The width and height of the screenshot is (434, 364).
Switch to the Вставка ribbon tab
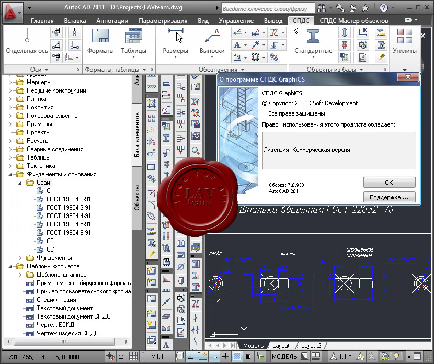75,21
